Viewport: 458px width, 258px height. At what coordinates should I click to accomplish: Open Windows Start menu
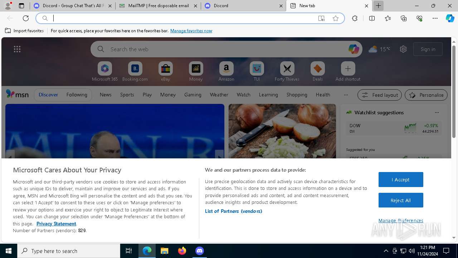coord(9,251)
